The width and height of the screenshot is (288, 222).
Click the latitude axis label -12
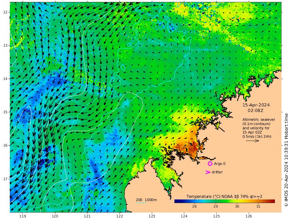click(x=5, y=12)
